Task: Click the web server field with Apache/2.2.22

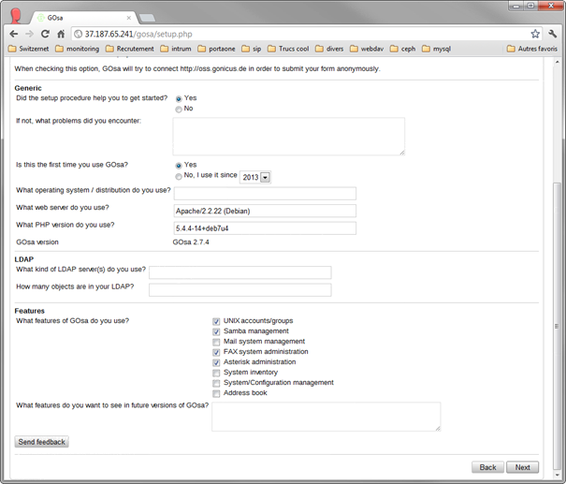Action: (x=265, y=211)
